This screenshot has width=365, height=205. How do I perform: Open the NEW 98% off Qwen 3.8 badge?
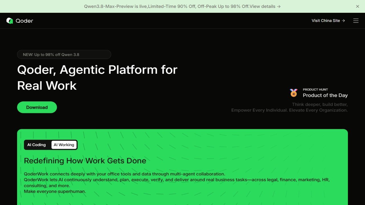point(64,54)
